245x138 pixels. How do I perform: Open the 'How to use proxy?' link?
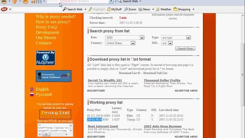[x=53, y=22]
